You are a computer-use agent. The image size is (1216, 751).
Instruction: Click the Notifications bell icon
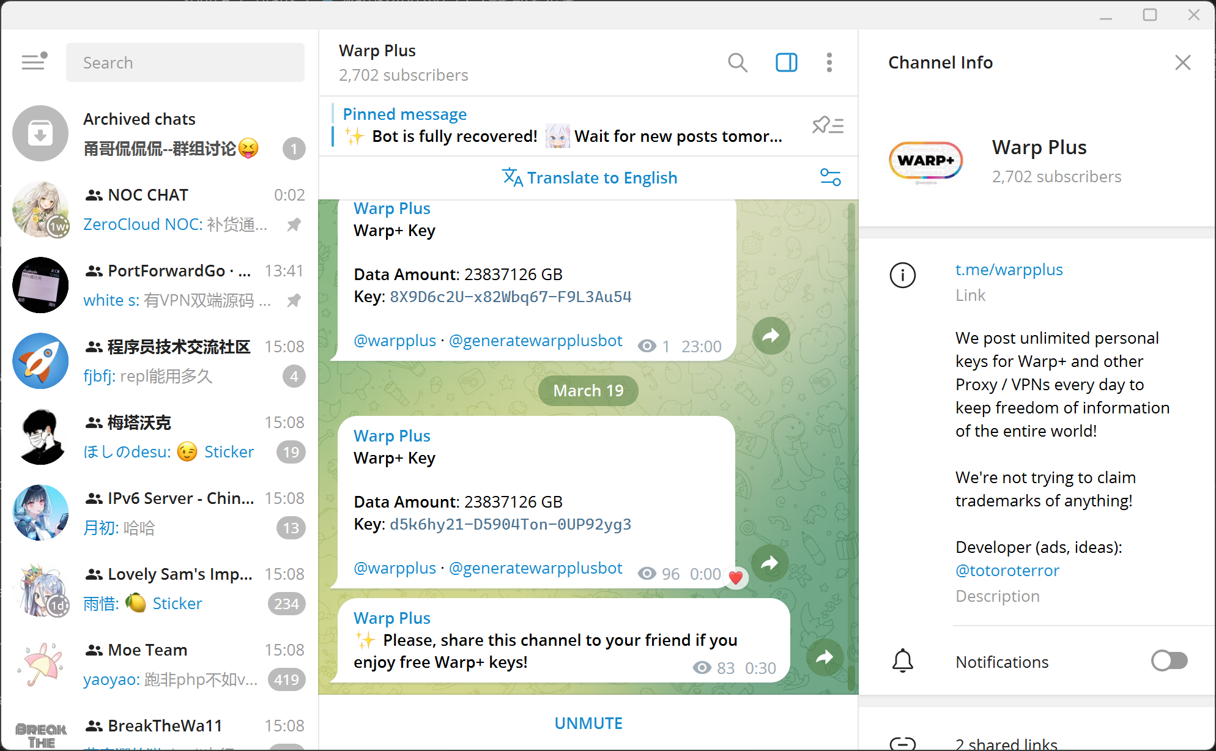point(902,661)
